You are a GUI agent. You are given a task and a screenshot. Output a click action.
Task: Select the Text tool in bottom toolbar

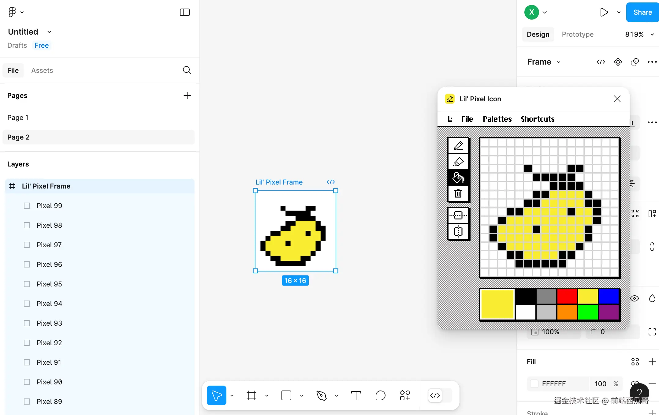pos(356,395)
